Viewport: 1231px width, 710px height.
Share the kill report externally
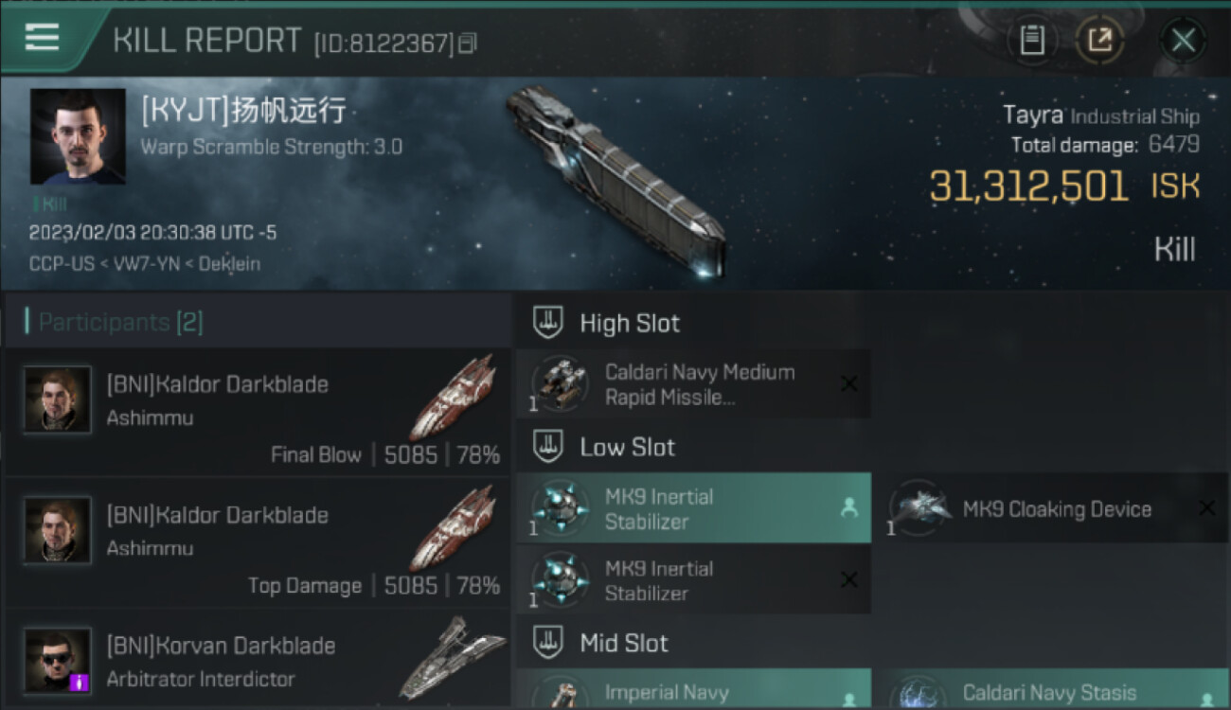click(x=1099, y=40)
